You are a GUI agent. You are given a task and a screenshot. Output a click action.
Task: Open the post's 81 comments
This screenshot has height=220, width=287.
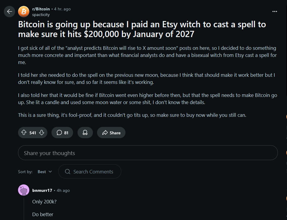coord(62,133)
